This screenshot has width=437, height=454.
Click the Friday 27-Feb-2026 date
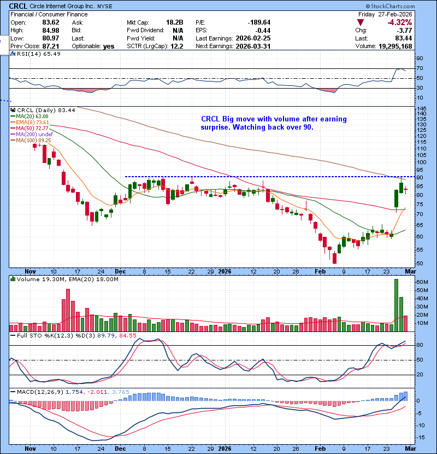point(385,14)
